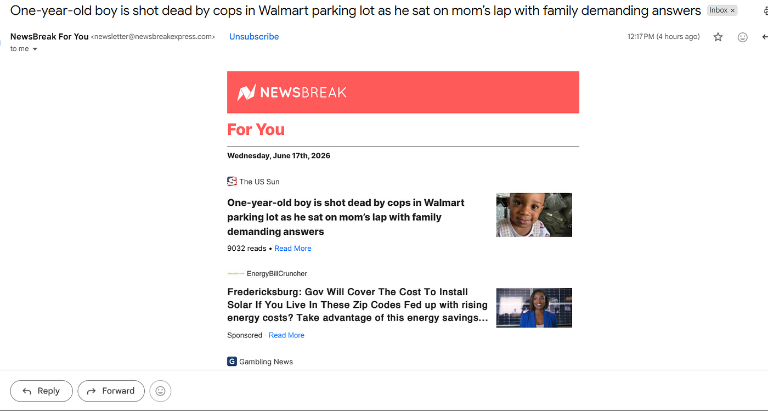Click the print icon in the top corner
Viewport: 768px width, 411px height.
pos(766,10)
